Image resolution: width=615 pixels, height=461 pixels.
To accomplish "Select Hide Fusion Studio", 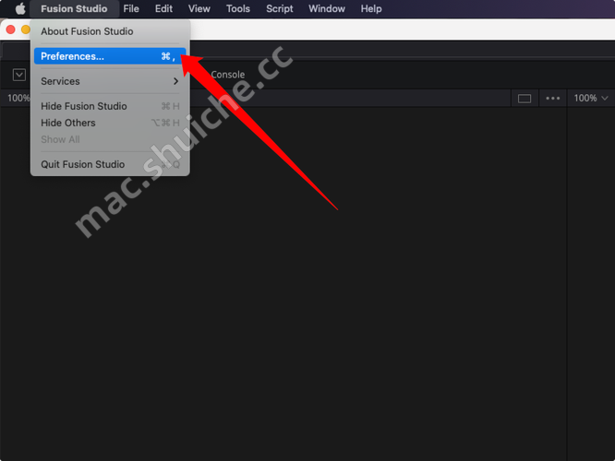I will tap(84, 106).
